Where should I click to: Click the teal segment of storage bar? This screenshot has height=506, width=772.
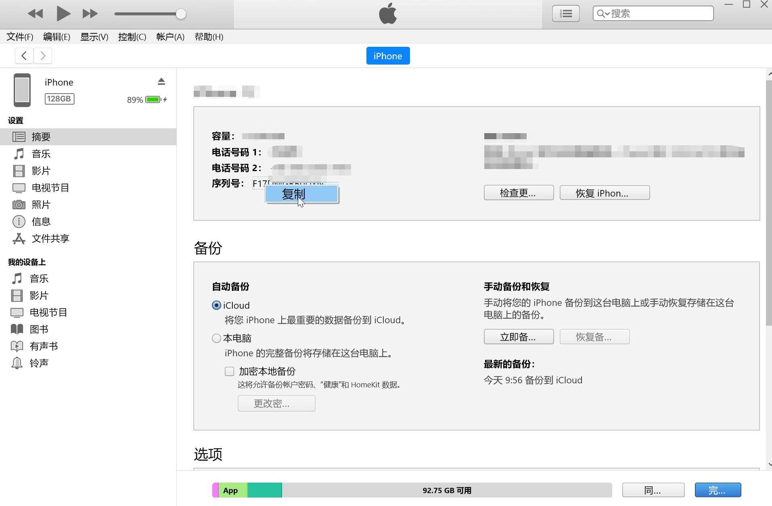(265, 490)
